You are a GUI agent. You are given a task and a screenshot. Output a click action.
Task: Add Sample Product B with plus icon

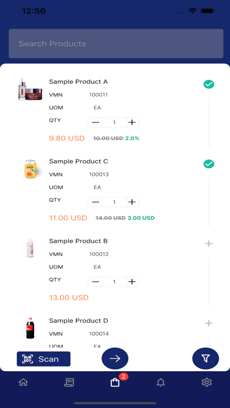coord(209,243)
